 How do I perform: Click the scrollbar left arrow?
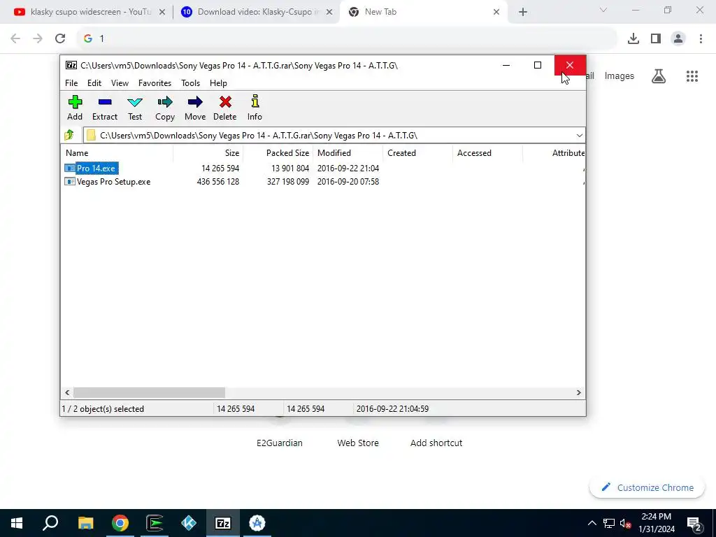tap(67, 393)
